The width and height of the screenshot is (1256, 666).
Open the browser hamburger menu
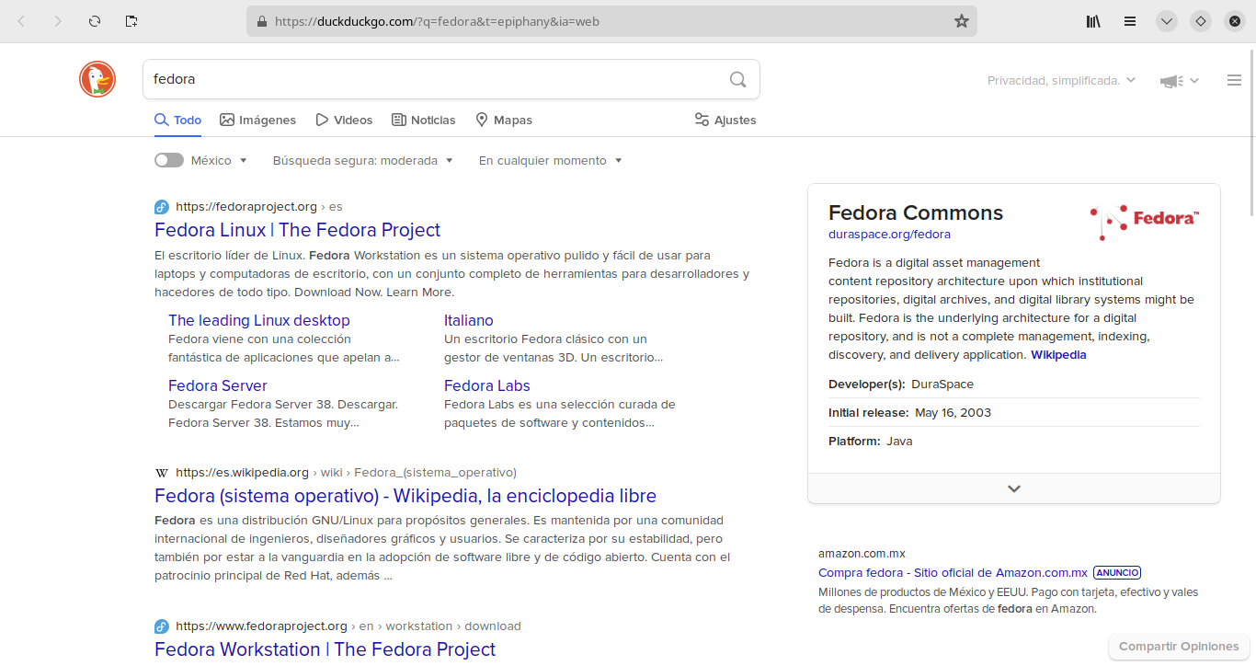[x=1130, y=21]
